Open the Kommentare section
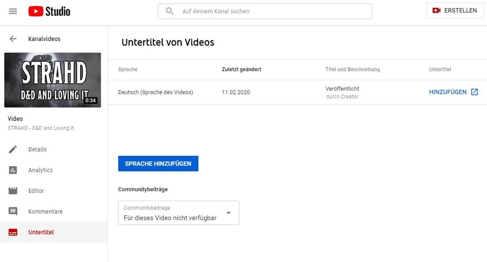 click(54, 211)
